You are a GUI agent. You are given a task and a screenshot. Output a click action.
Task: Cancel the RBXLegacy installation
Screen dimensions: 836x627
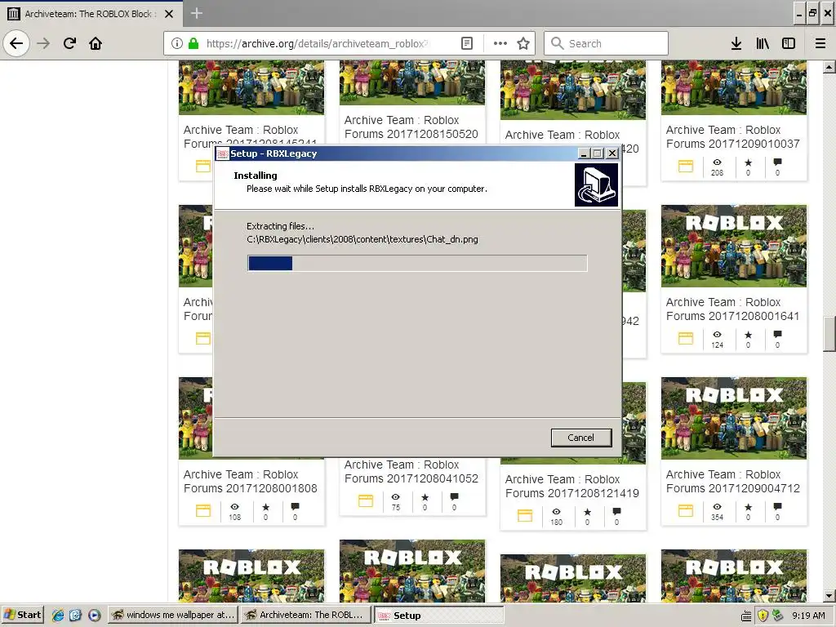coord(580,438)
